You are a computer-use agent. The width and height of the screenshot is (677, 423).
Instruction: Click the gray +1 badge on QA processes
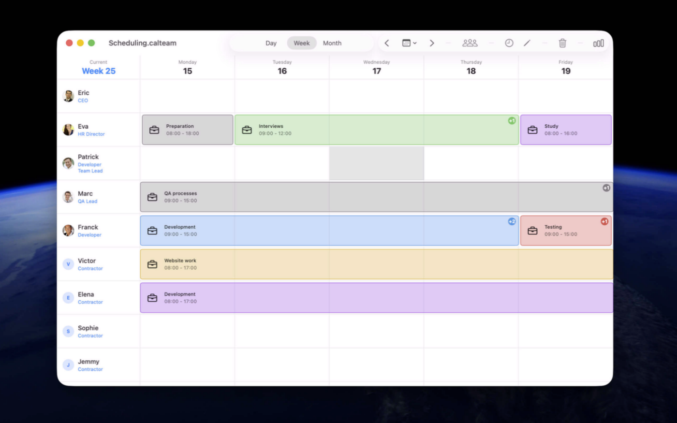point(606,188)
